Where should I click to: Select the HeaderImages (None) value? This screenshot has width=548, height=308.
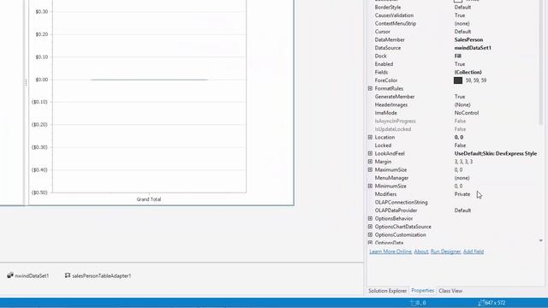click(462, 104)
